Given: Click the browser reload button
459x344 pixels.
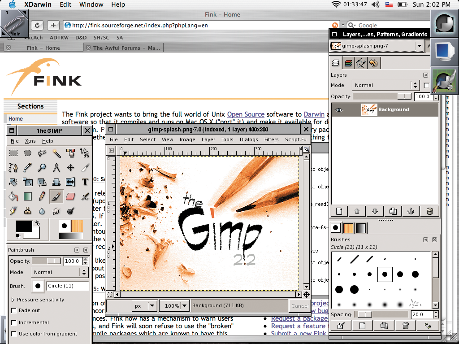Looking at the screenshot, I should click(x=37, y=25).
